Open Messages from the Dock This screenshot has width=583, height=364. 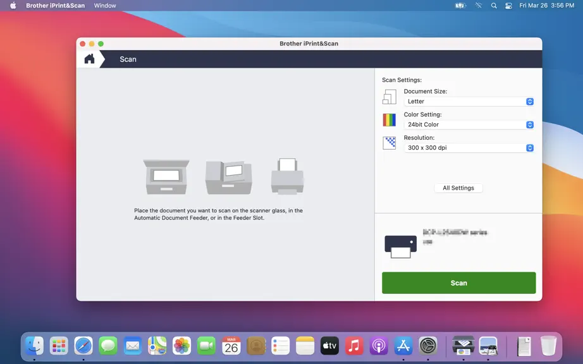coord(108,346)
